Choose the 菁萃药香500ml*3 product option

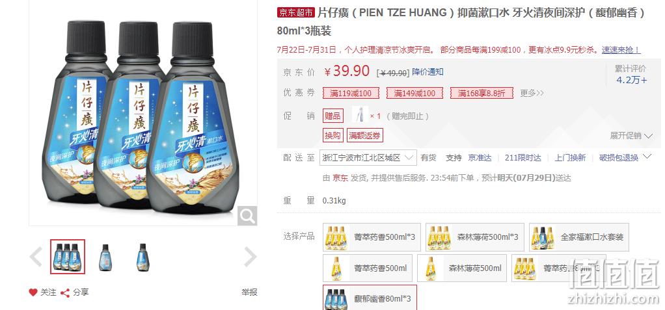point(372,237)
